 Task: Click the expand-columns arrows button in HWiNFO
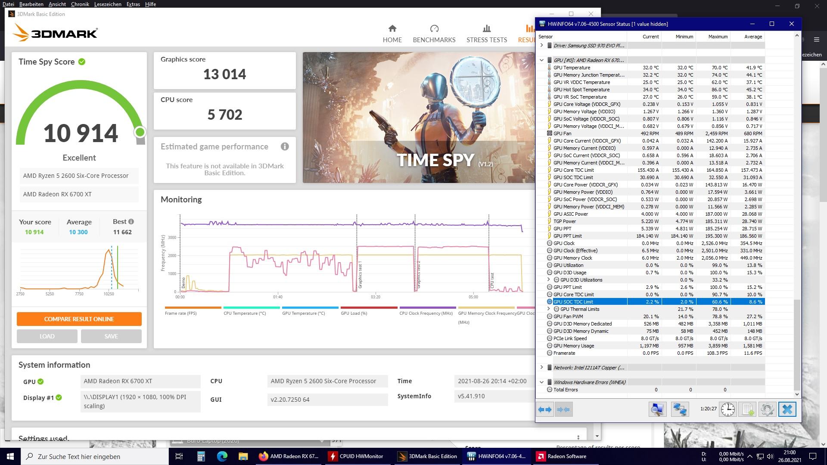(545, 409)
